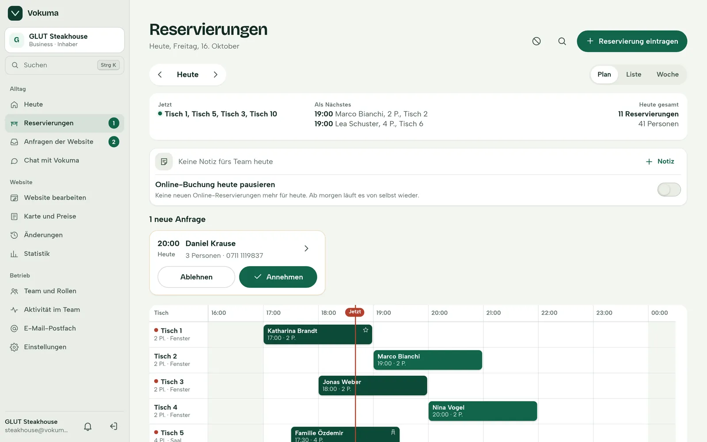
Task: Switch to Plan view tab
Action: (604, 74)
